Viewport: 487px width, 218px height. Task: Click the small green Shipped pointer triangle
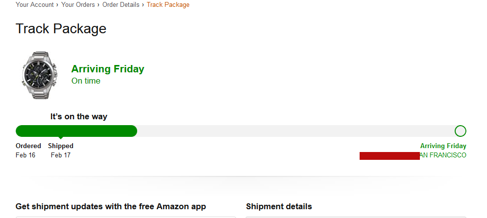(x=60, y=138)
